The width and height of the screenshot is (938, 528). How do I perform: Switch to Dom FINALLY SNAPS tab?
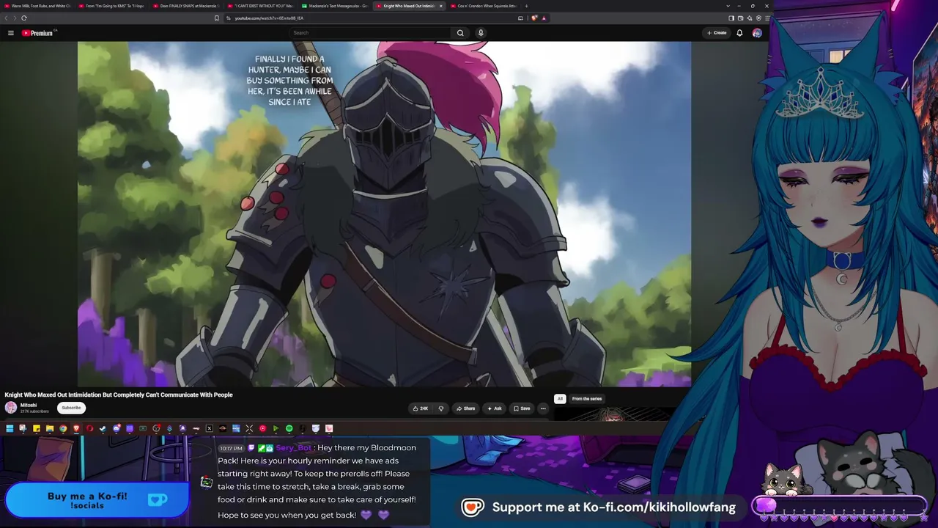(185, 6)
